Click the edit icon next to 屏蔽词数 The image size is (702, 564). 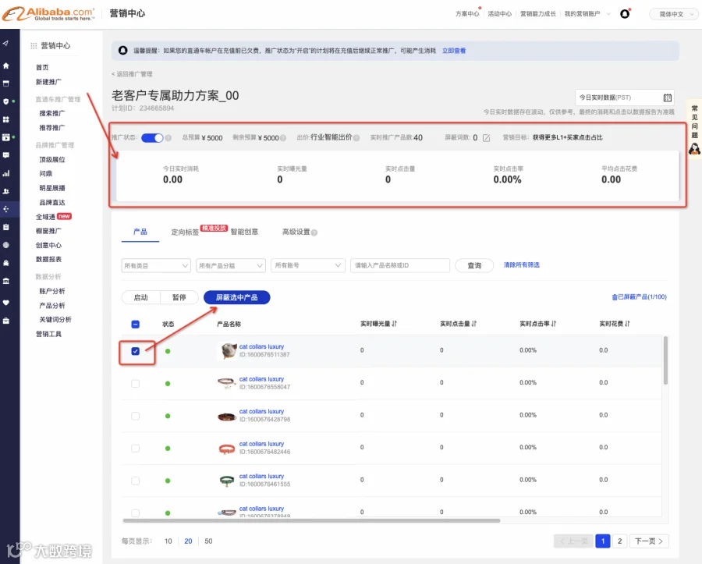[486, 138]
